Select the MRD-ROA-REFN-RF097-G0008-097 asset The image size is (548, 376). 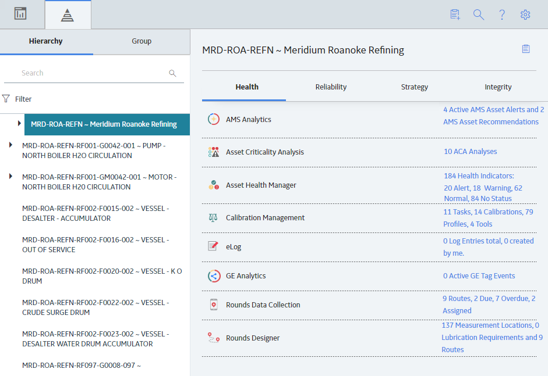click(82, 365)
